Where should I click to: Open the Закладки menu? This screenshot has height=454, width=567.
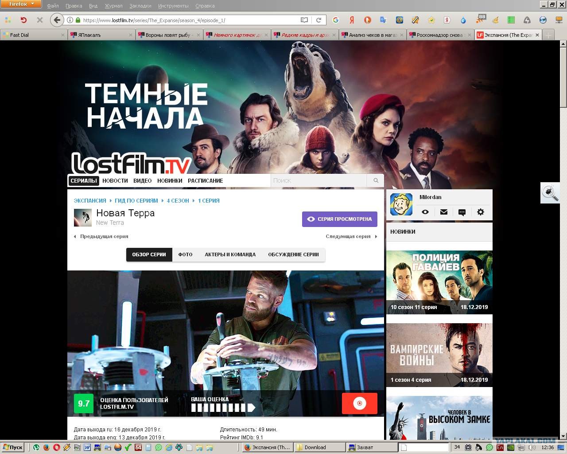140,6
